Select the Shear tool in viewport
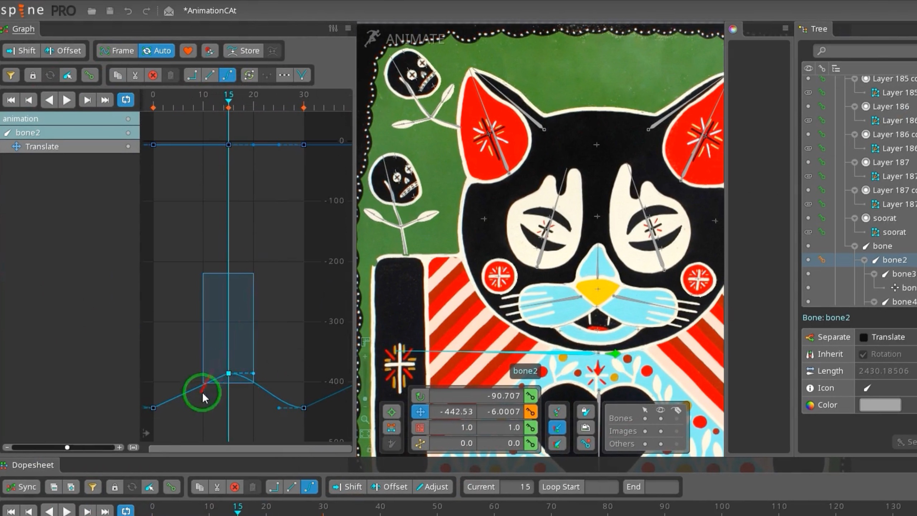The height and width of the screenshot is (516, 917). [x=420, y=444]
